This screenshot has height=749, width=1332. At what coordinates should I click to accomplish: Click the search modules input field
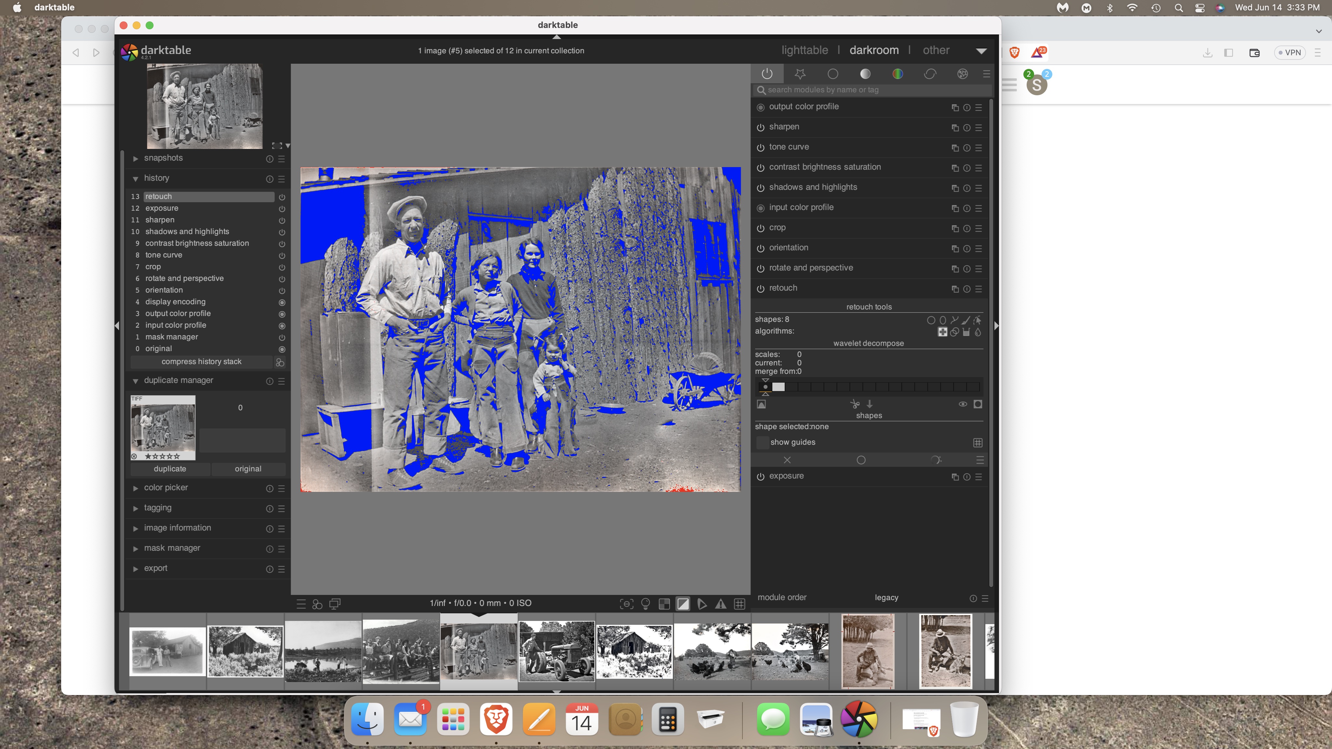(874, 90)
